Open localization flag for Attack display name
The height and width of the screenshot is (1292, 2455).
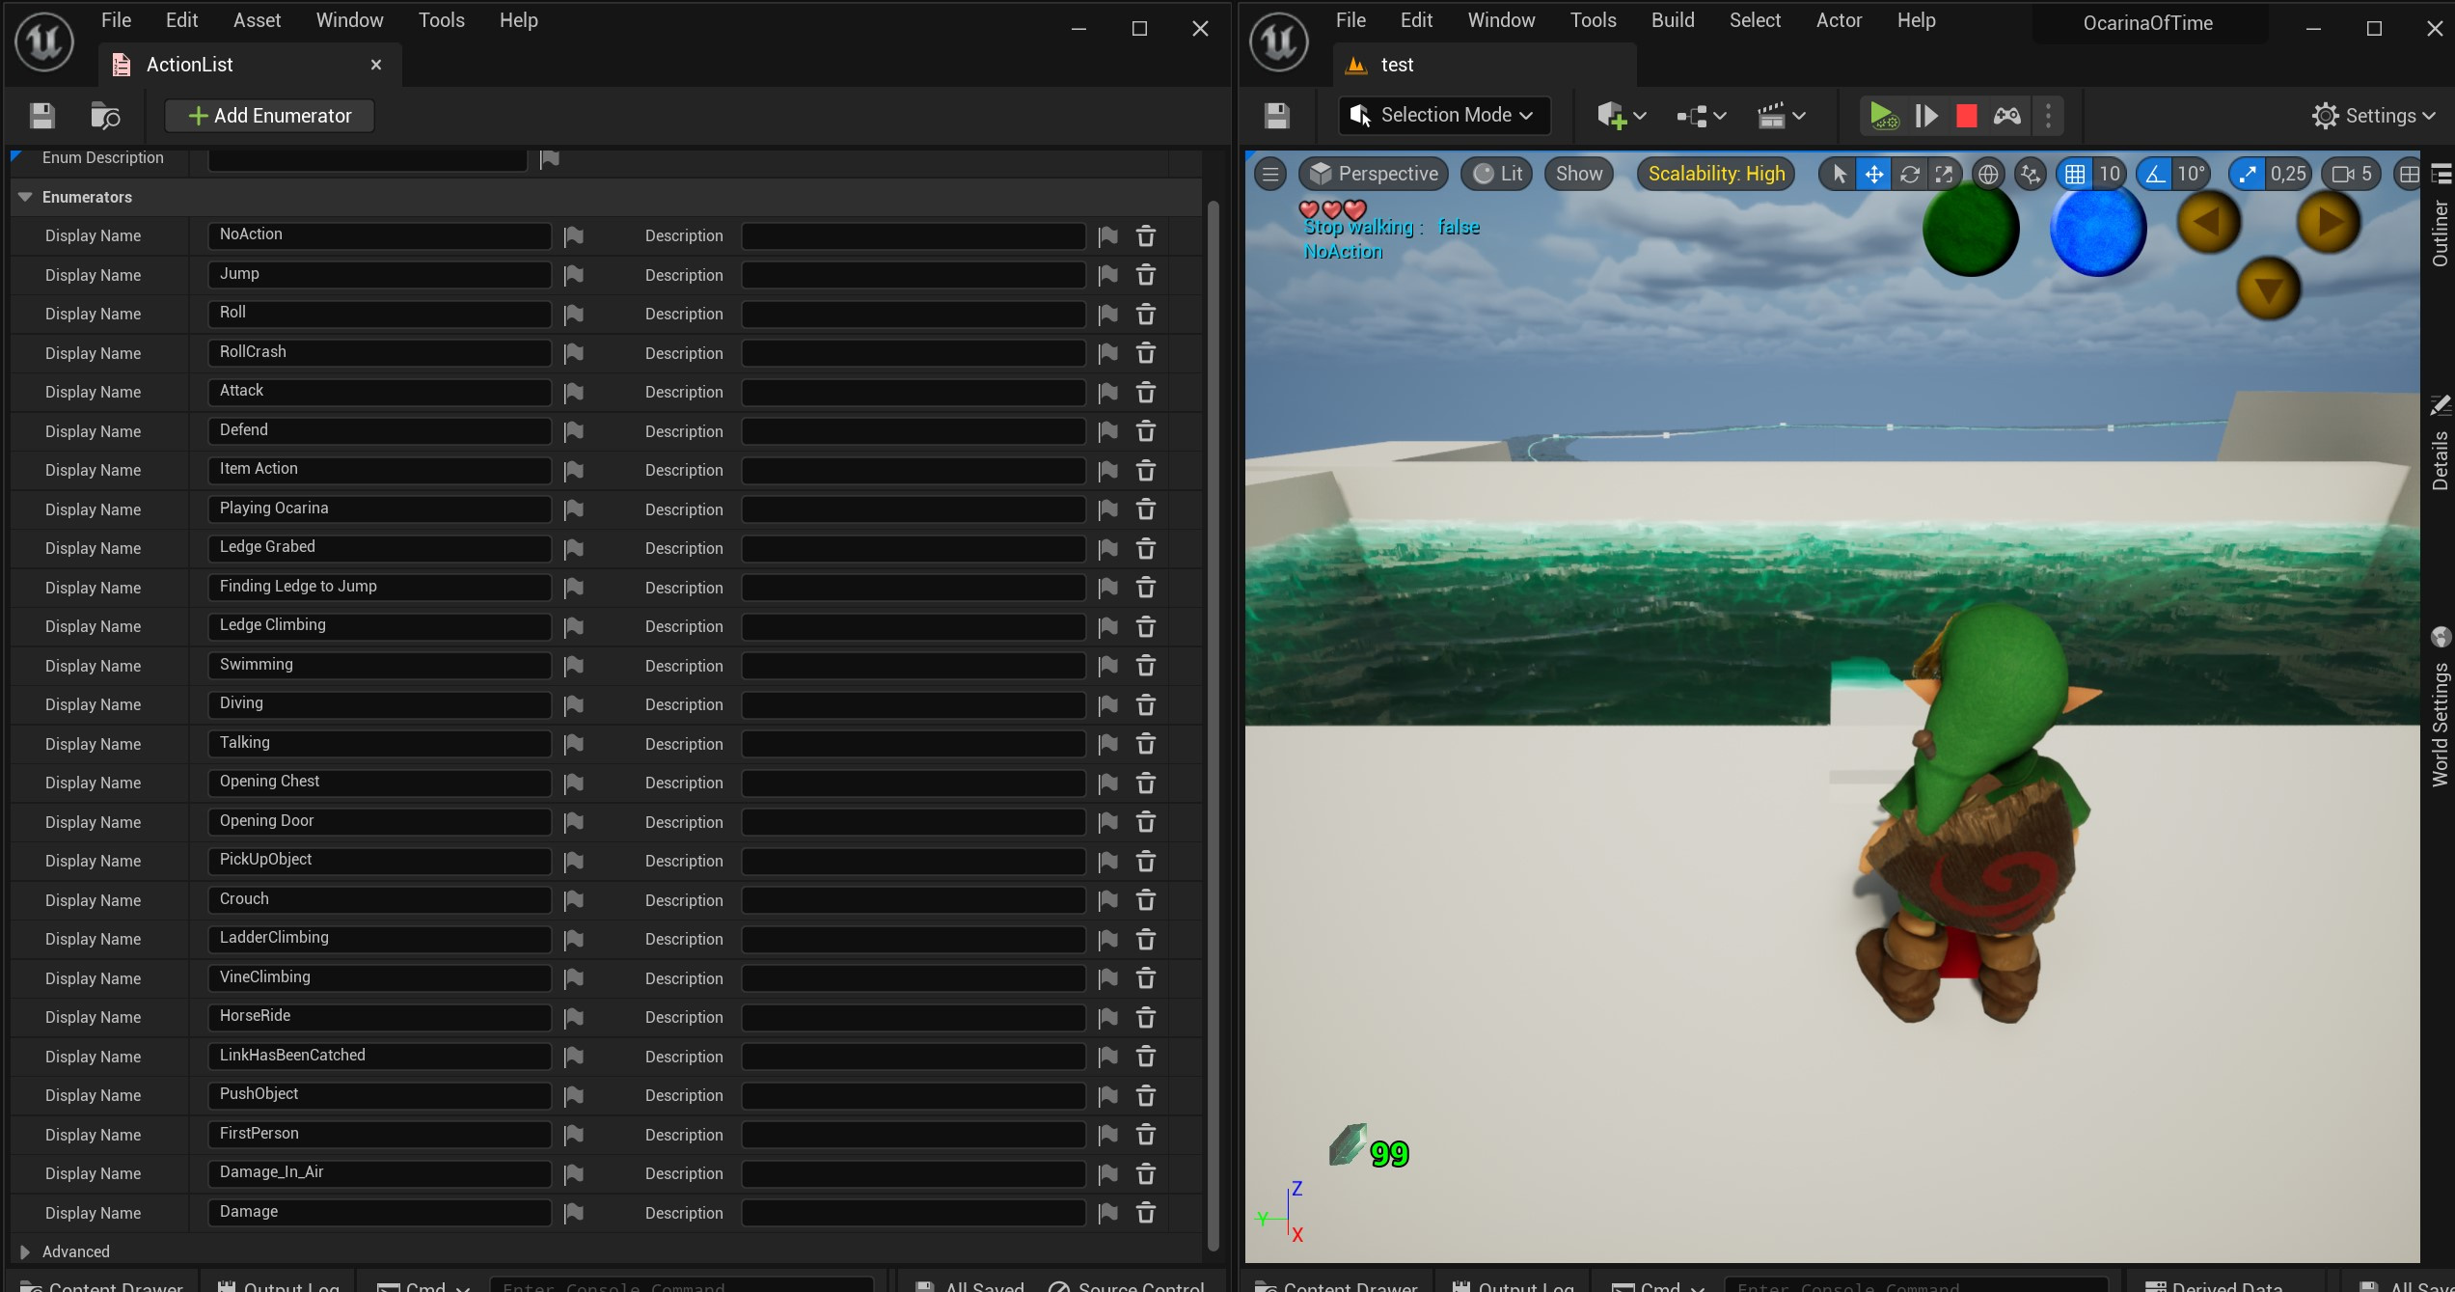point(574,393)
